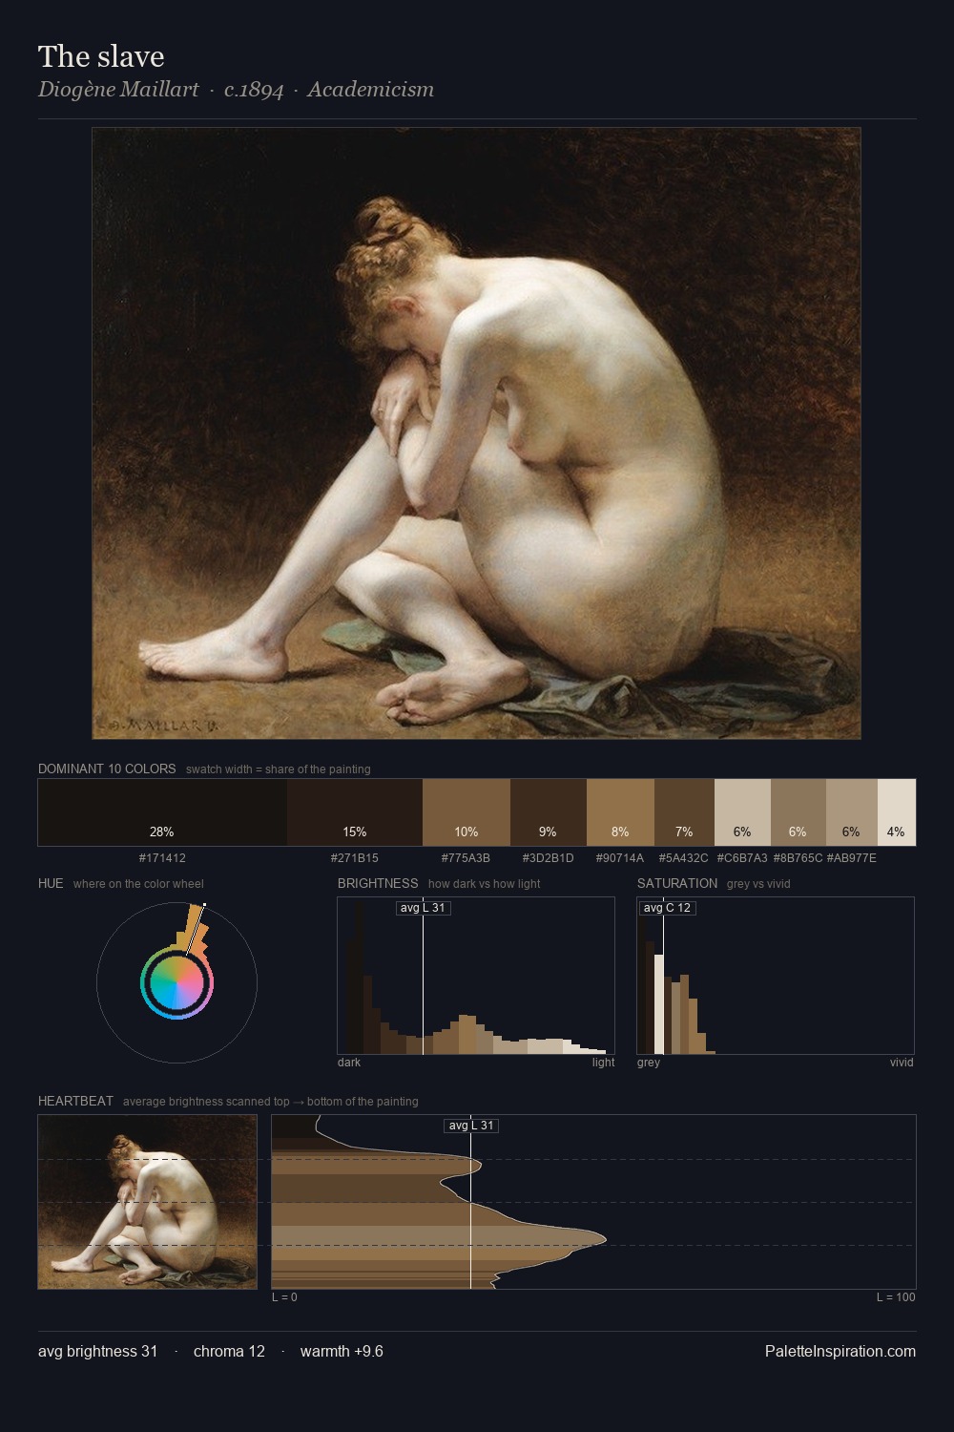Pick the 4% lightest cream swatch
The width and height of the screenshot is (954, 1432).
click(x=897, y=812)
